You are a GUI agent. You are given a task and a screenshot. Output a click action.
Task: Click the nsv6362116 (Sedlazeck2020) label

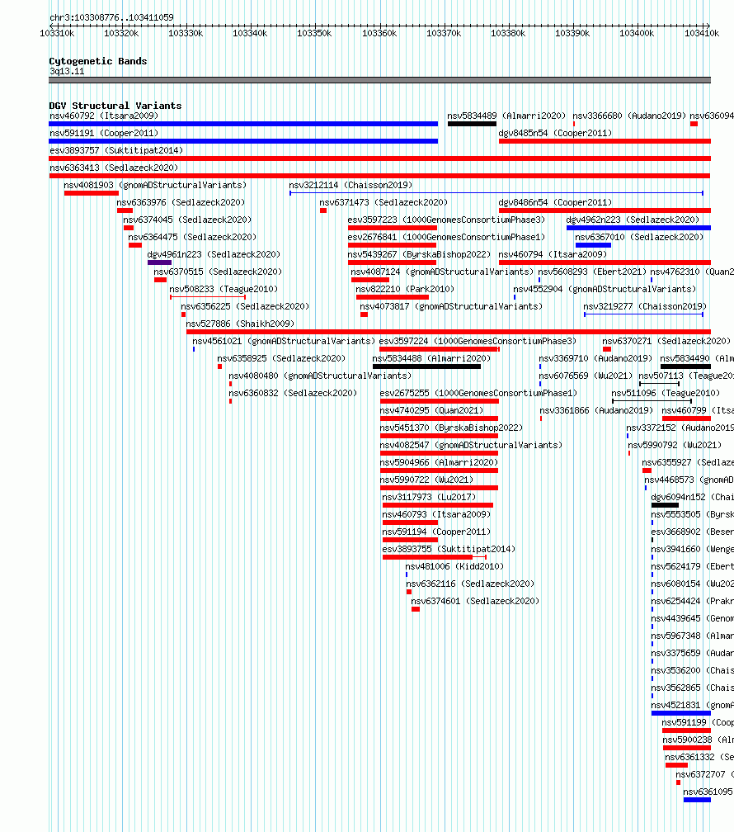click(470, 584)
